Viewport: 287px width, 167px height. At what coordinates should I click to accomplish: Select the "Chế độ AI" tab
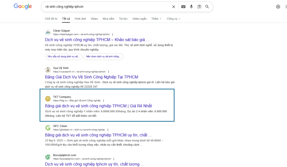[51, 19]
